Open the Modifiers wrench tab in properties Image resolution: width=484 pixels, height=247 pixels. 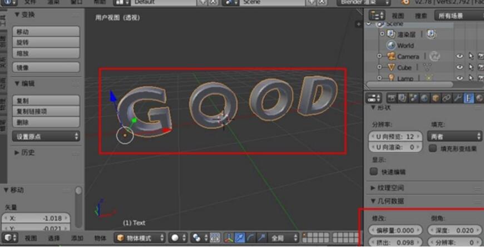point(458,98)
